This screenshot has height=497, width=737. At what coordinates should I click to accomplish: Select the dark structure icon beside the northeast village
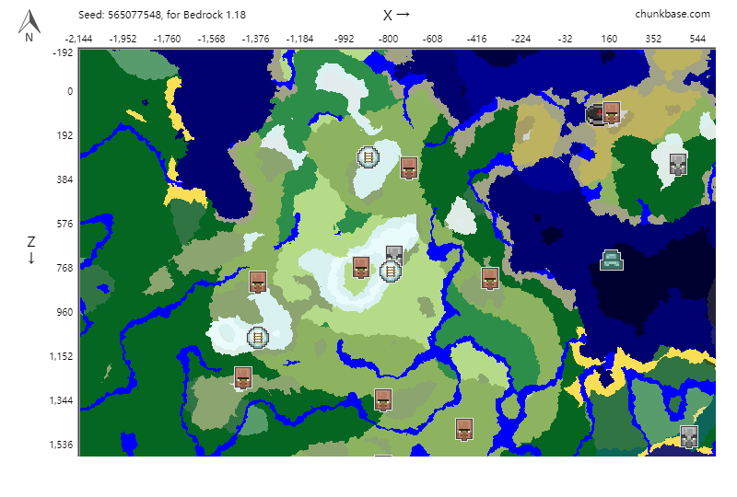click(x=595, y=115)
